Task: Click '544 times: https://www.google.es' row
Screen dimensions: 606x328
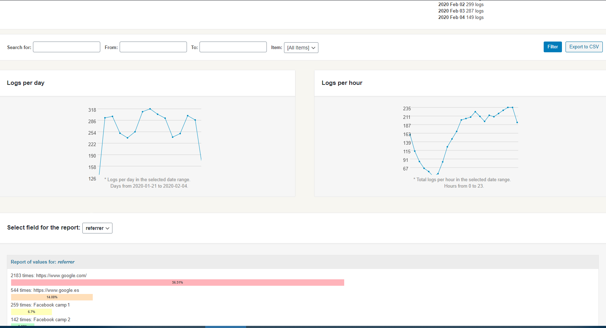Action: (x=45, y=290)
